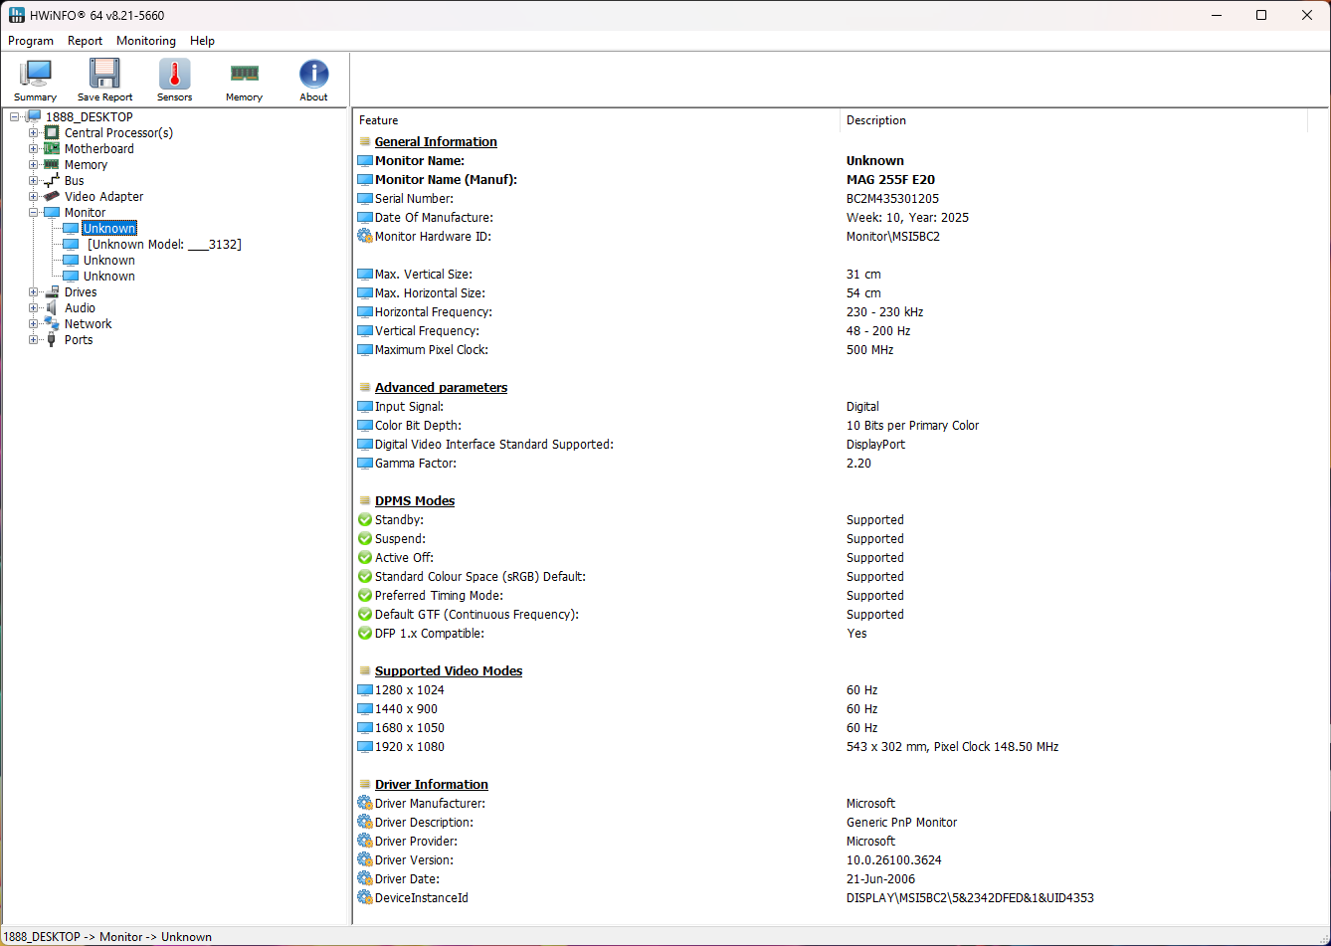Image resolution: width=1331 pixels, height=946 pixels.
Task: Open the Monitoring menu
Action: [x=146, y=41]
